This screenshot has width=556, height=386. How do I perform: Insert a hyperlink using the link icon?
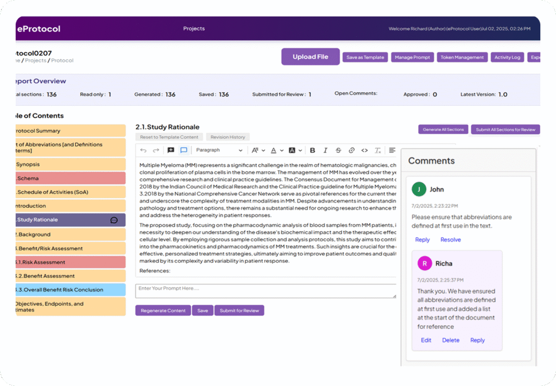click(x=351, y=150)
